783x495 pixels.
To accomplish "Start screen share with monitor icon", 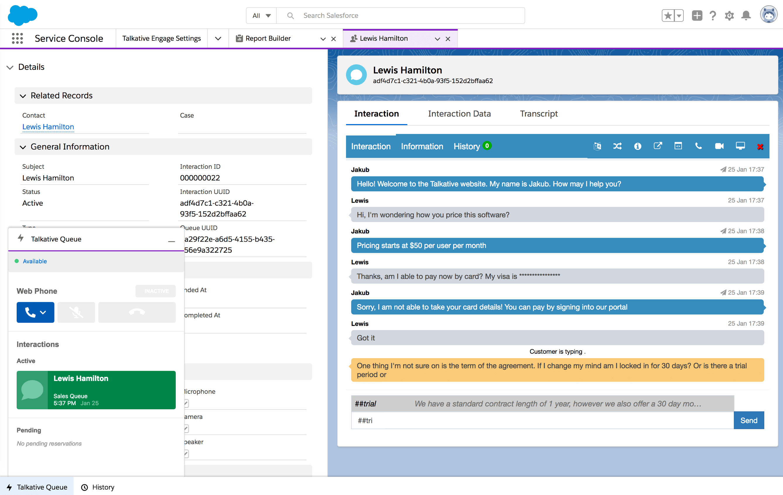I will pyautogui.click(x=740, y=146).
